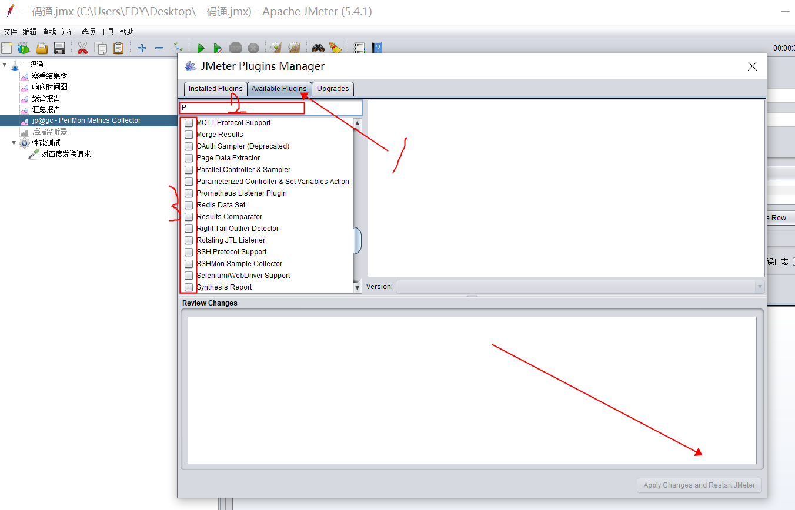Click the Paste clipboard icon
Image resolution: width=795 pixels, height=510 pixels.
point(118,48)
